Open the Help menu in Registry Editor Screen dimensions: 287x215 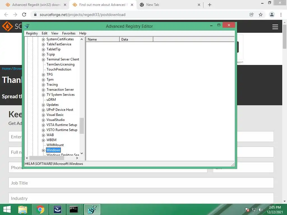(x=83, y=33)
